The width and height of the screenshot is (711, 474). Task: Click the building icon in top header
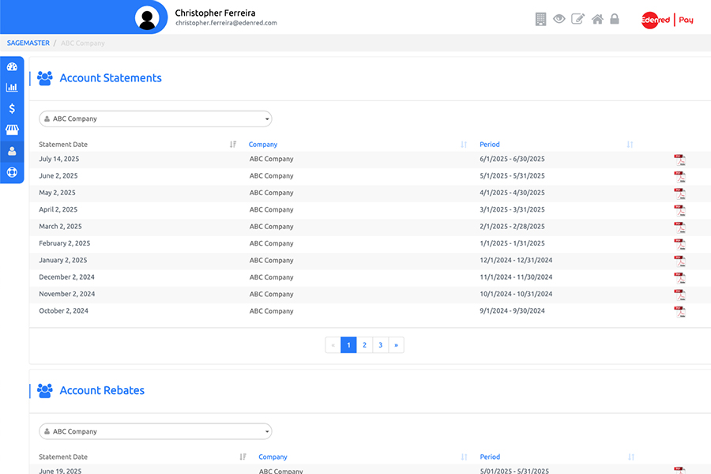pyautogui.click(x=541, y=19)
